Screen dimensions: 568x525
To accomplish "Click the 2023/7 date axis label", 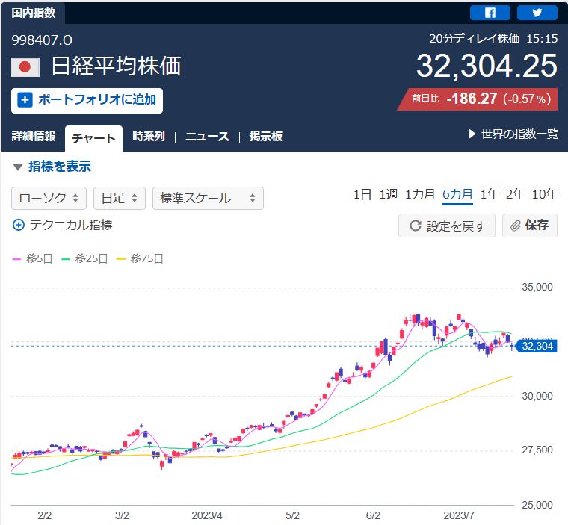I will click(459, 515).
